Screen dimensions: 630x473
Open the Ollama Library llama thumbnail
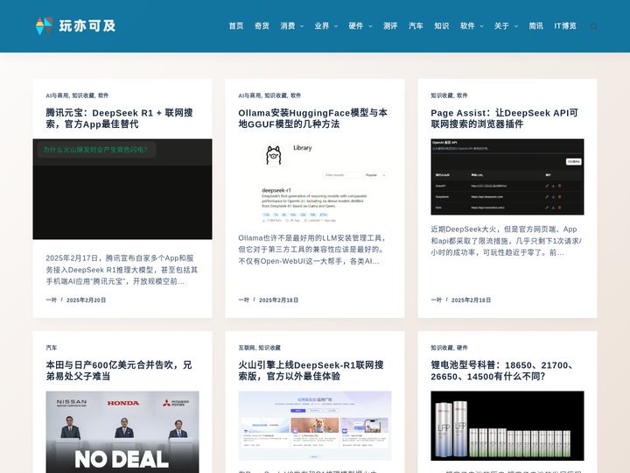click(315, 182)
